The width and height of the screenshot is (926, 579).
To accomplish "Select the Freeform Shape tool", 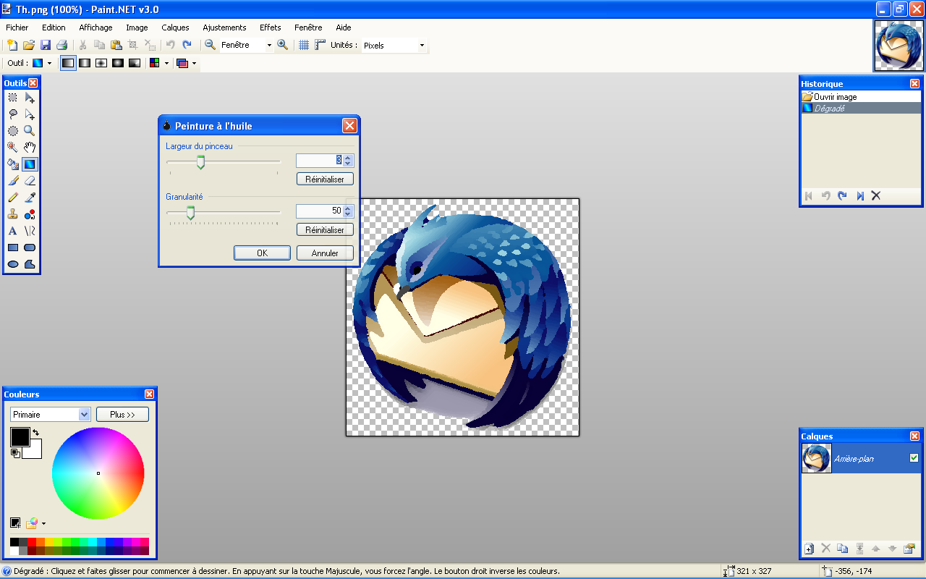I will point(30,264).
